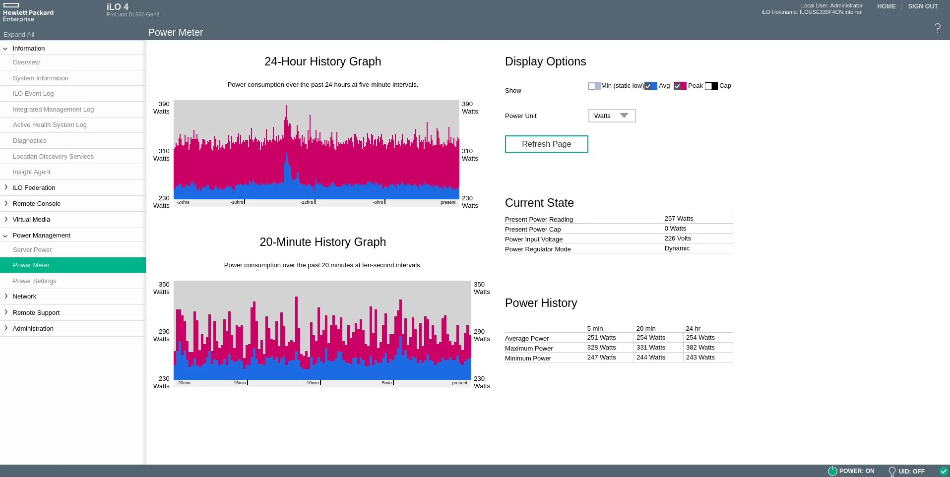Click the 226 Volts input voltage value
950x477 pixels.
click(678, 238)
